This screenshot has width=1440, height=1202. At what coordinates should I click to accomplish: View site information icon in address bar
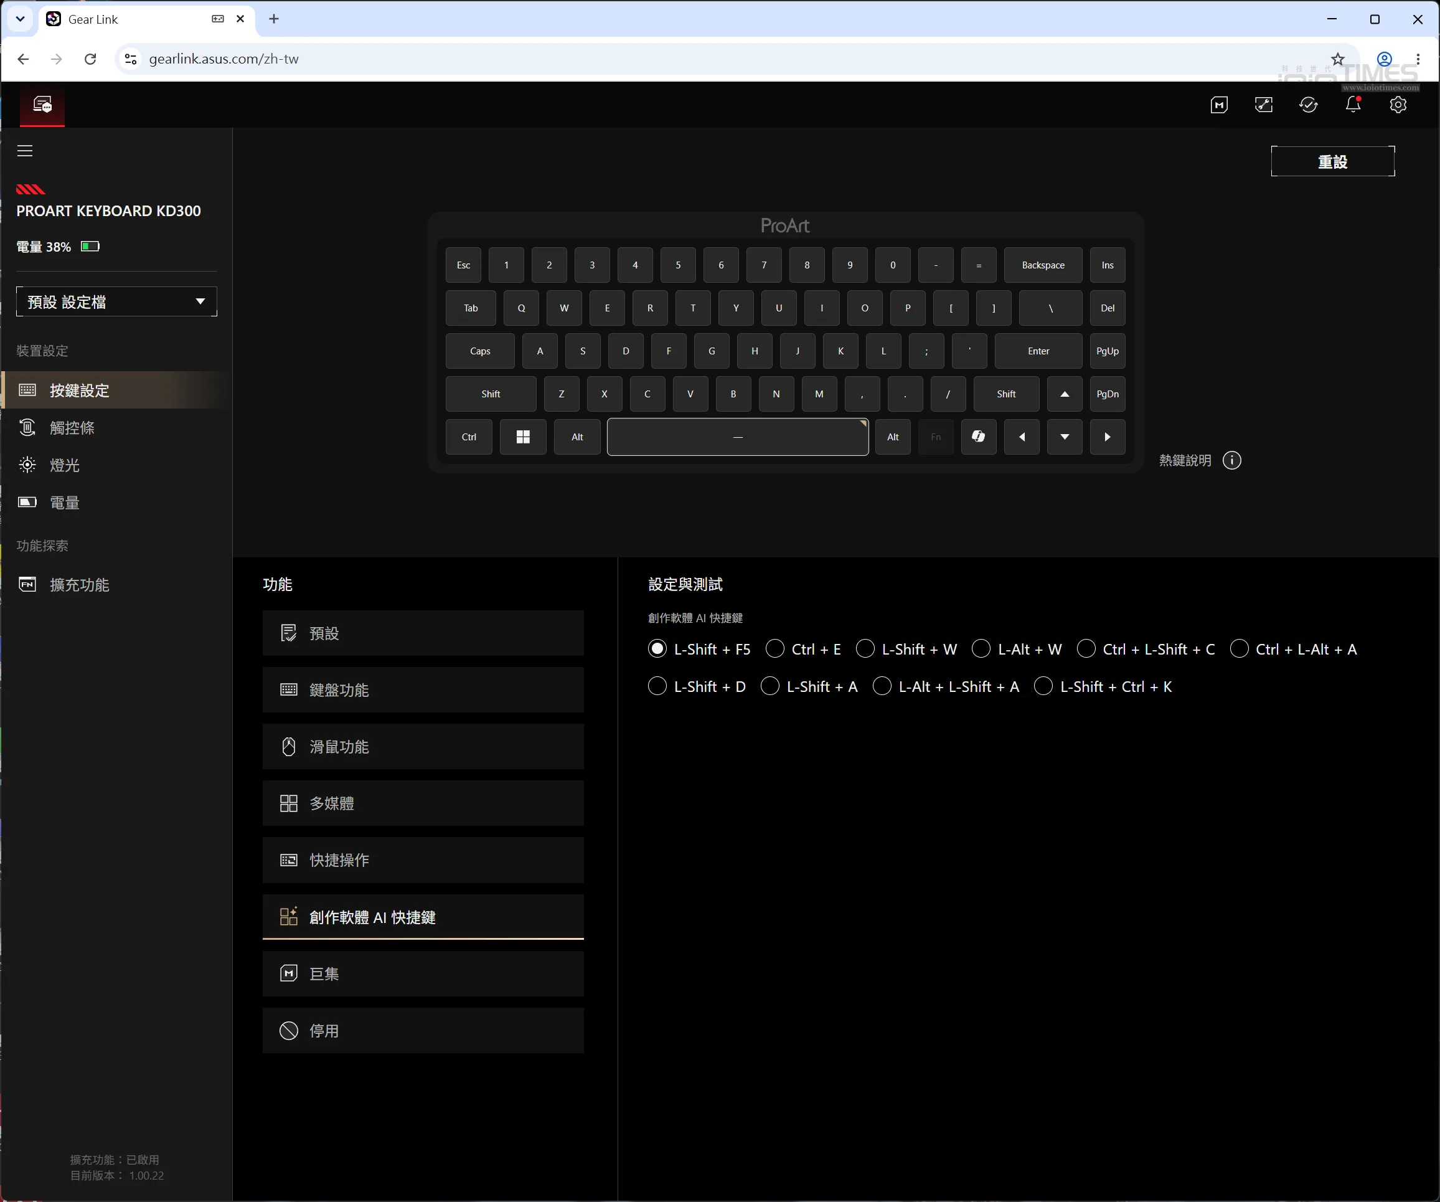pyautogui.click(x=130, y=59)
